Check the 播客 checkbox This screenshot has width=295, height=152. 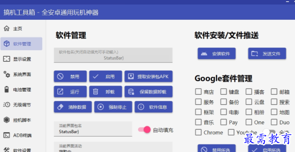(x=249, y=92)
